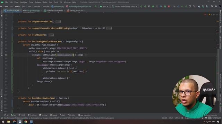Click the red errors count indicator
The image size is (222, 124).
tap(206, 14)
